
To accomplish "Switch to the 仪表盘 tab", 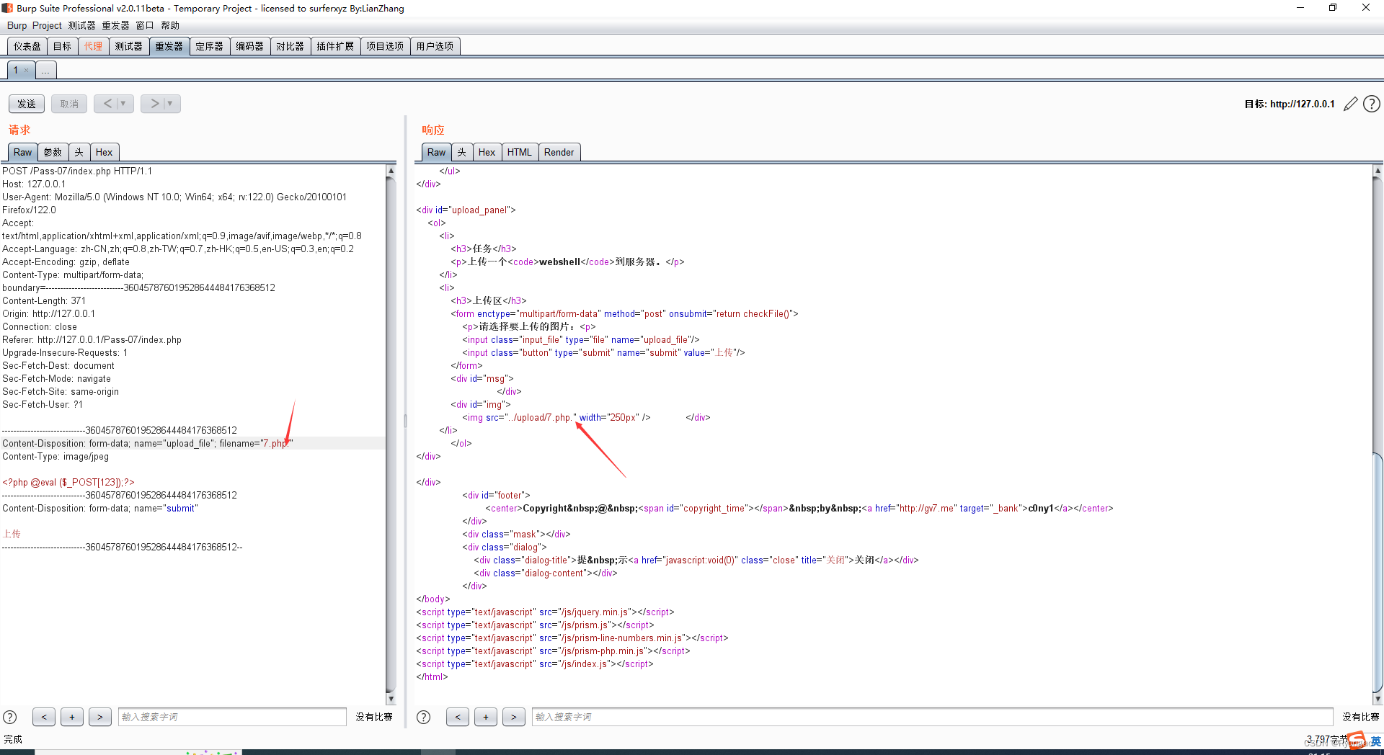I will click(x=27, y=46).
